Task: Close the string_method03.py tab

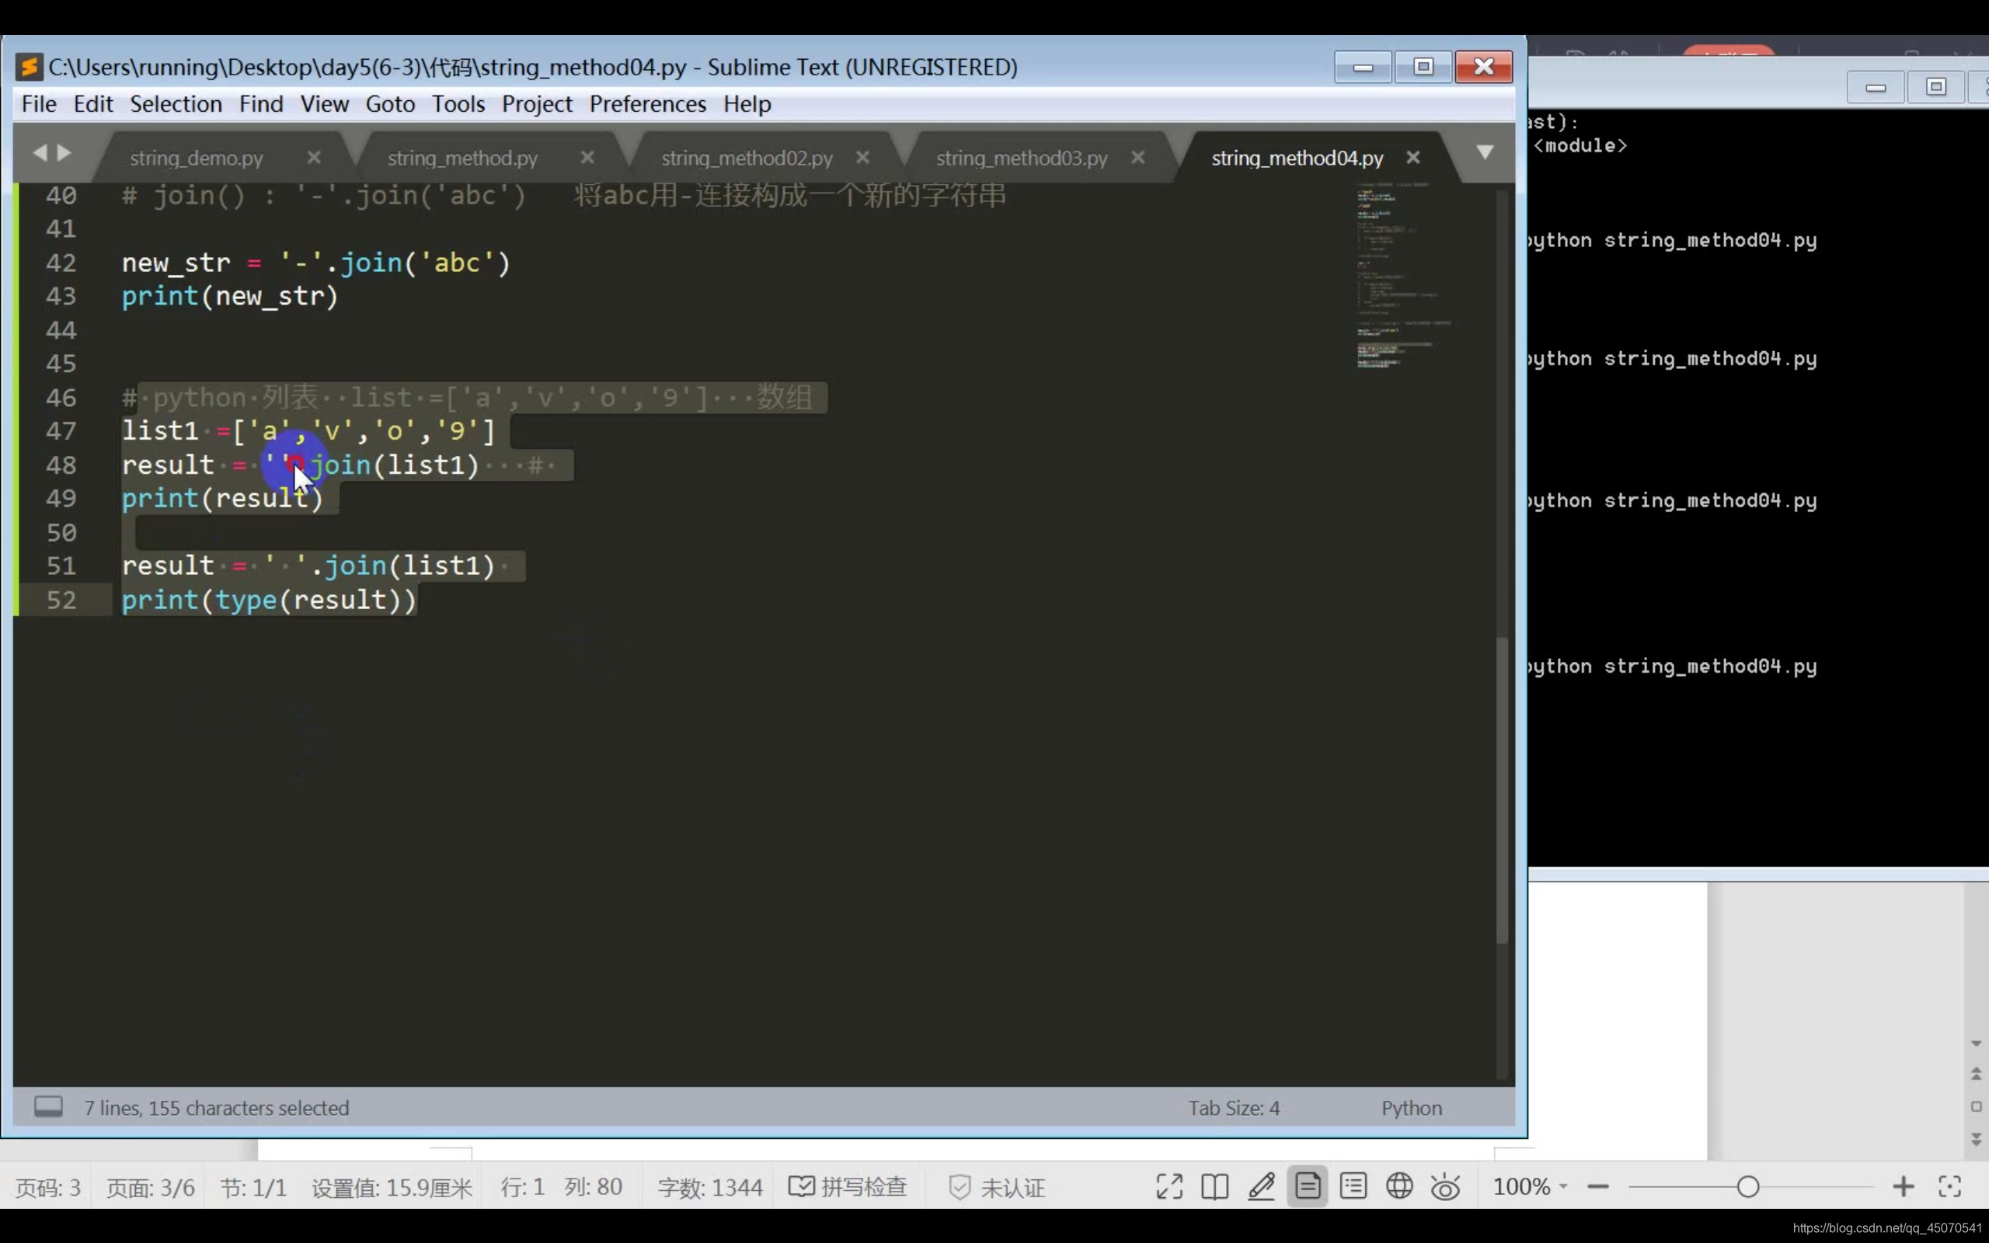Action: tap(1137, 157)
